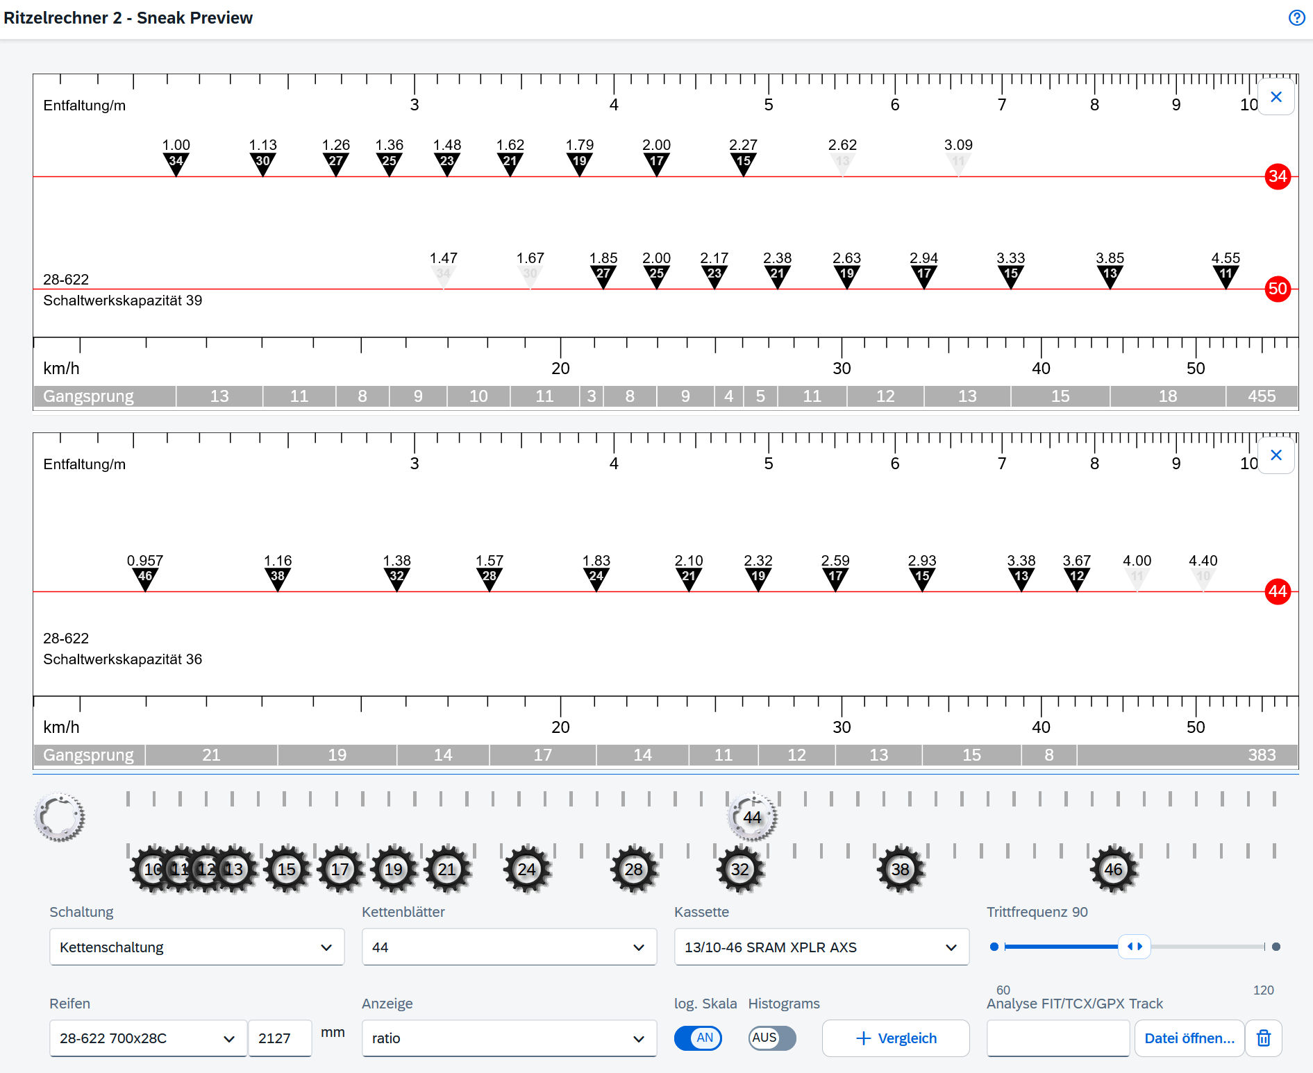Viewport: 1313px width, 1073px height.
Task: Toggle the log. Skala switch off
Action: pos(698,1038)
